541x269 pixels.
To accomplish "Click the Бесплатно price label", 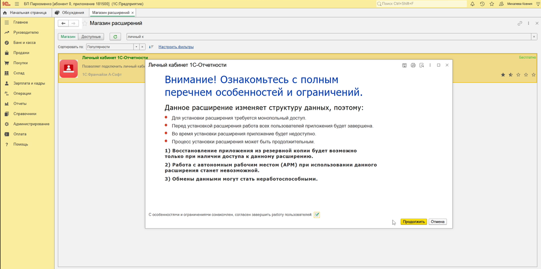I will [x=527, y=57].
